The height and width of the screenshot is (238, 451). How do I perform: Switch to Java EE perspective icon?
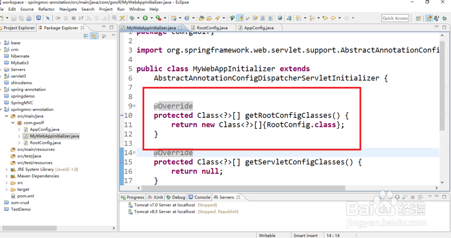coord(429,18)
